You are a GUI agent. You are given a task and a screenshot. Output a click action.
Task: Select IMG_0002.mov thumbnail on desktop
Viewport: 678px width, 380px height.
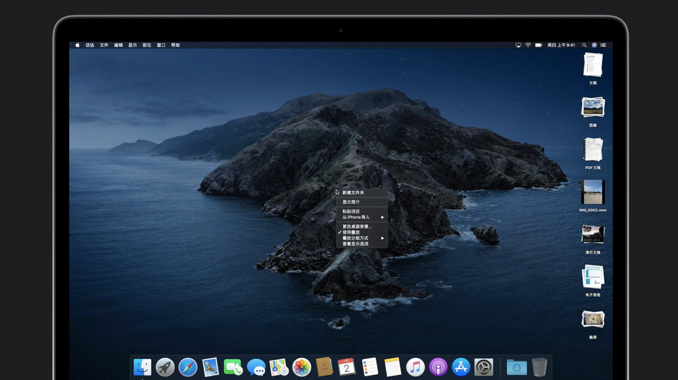pyautogui.click(x=593, y=192)
